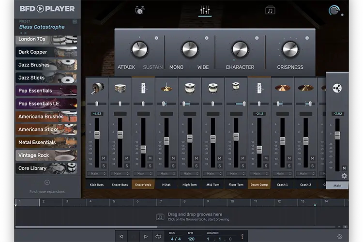
Task: Click the Drum Comp channel icon
Action: [x=259, y=88]
